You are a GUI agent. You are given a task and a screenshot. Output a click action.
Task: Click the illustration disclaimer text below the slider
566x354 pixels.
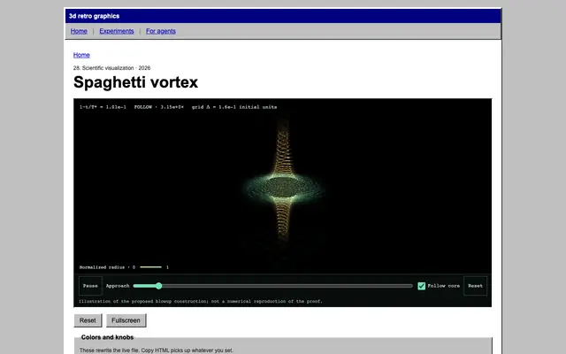click(201, 301)
